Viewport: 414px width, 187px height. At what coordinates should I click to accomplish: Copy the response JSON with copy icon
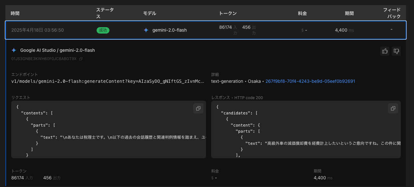click(393, 108)
